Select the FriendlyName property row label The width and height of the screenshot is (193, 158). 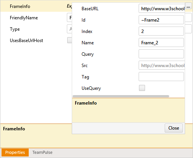pos(24,18)
